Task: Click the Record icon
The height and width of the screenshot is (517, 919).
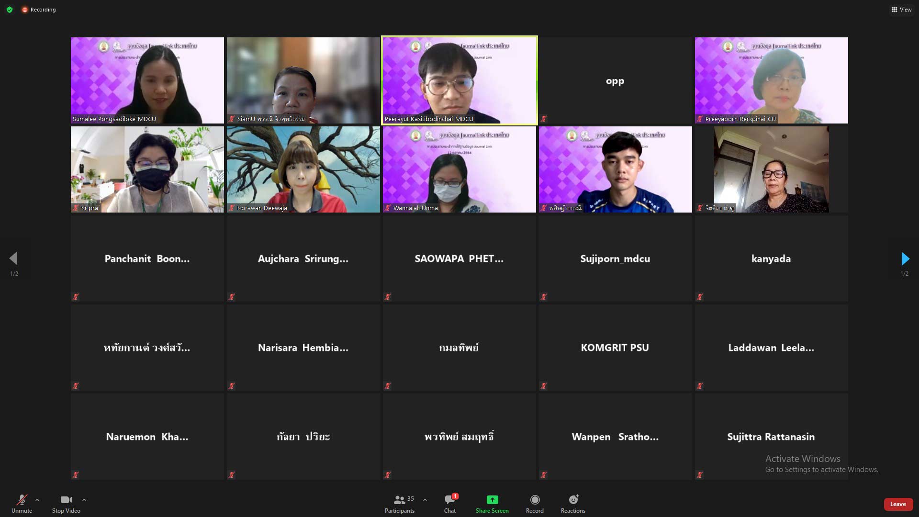Action: (535, 500)
